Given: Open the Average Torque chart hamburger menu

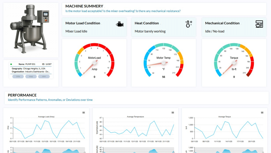Looking at the screenshot, I should 262,112.
